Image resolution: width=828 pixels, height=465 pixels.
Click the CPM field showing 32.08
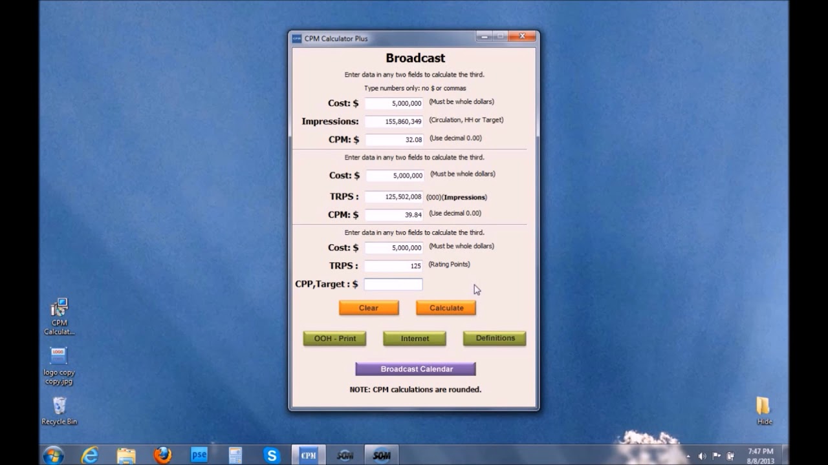coord(394,139)
